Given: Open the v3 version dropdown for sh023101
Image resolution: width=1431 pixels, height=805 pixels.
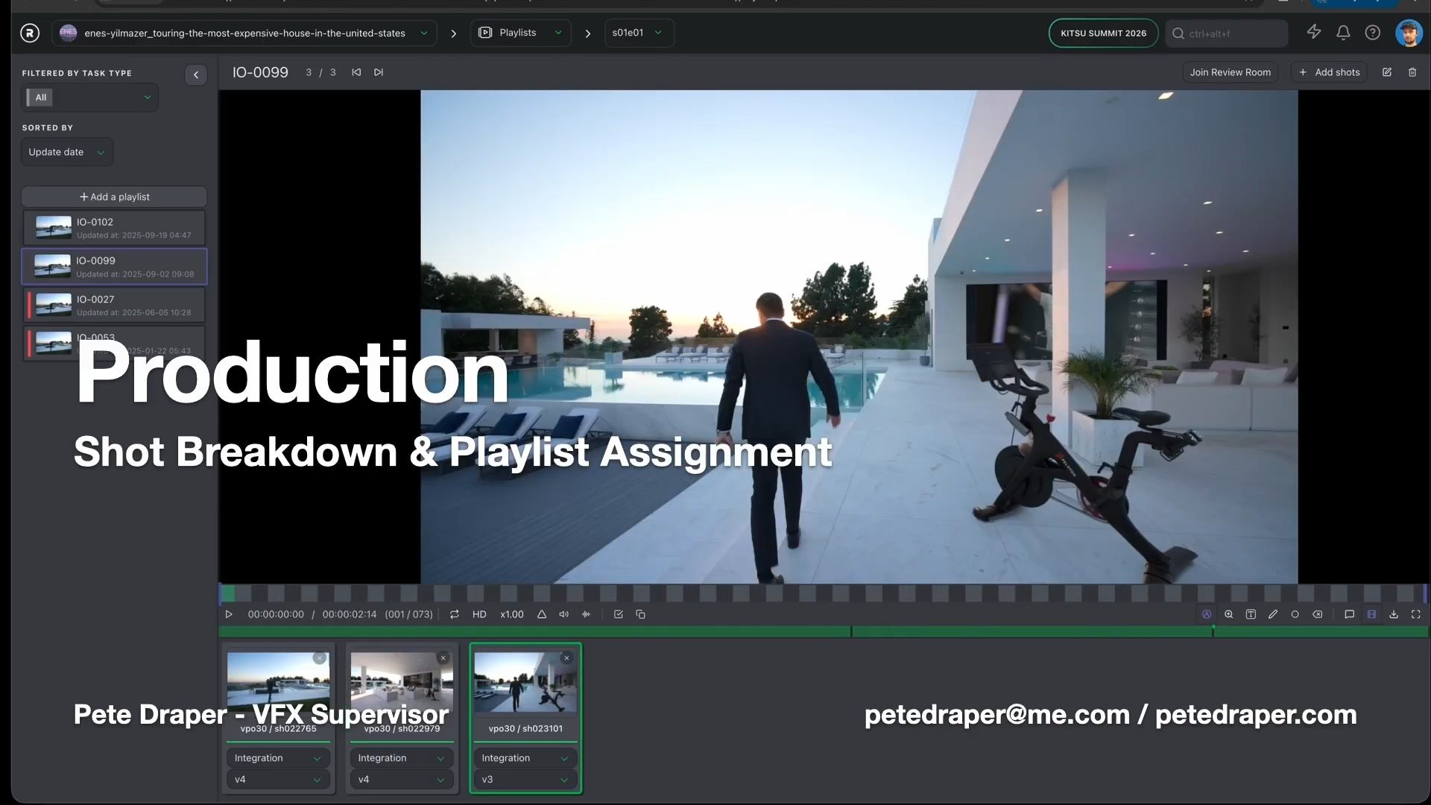Looking at the screenshot, I should tap(525, 779).
